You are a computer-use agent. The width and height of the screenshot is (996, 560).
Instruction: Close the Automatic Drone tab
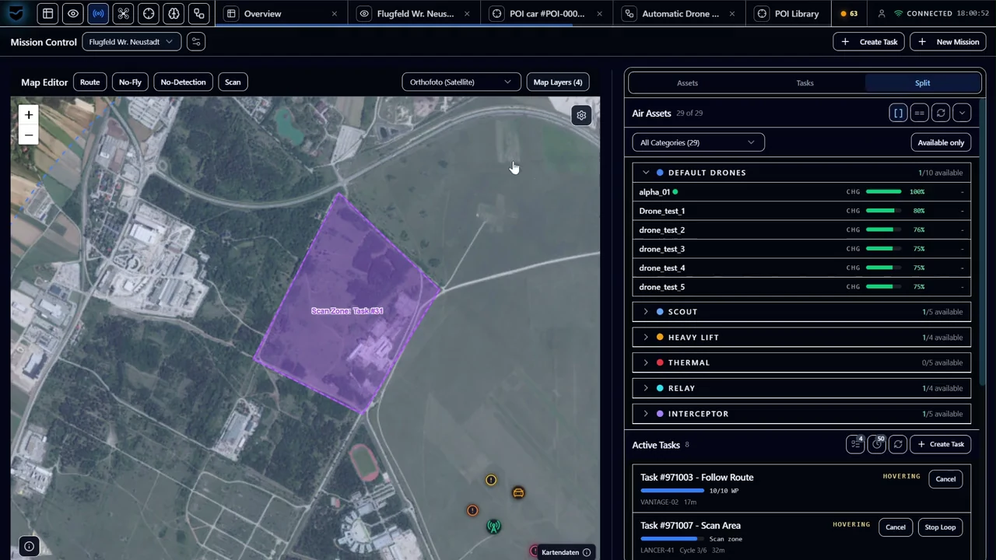pos(731,13)
